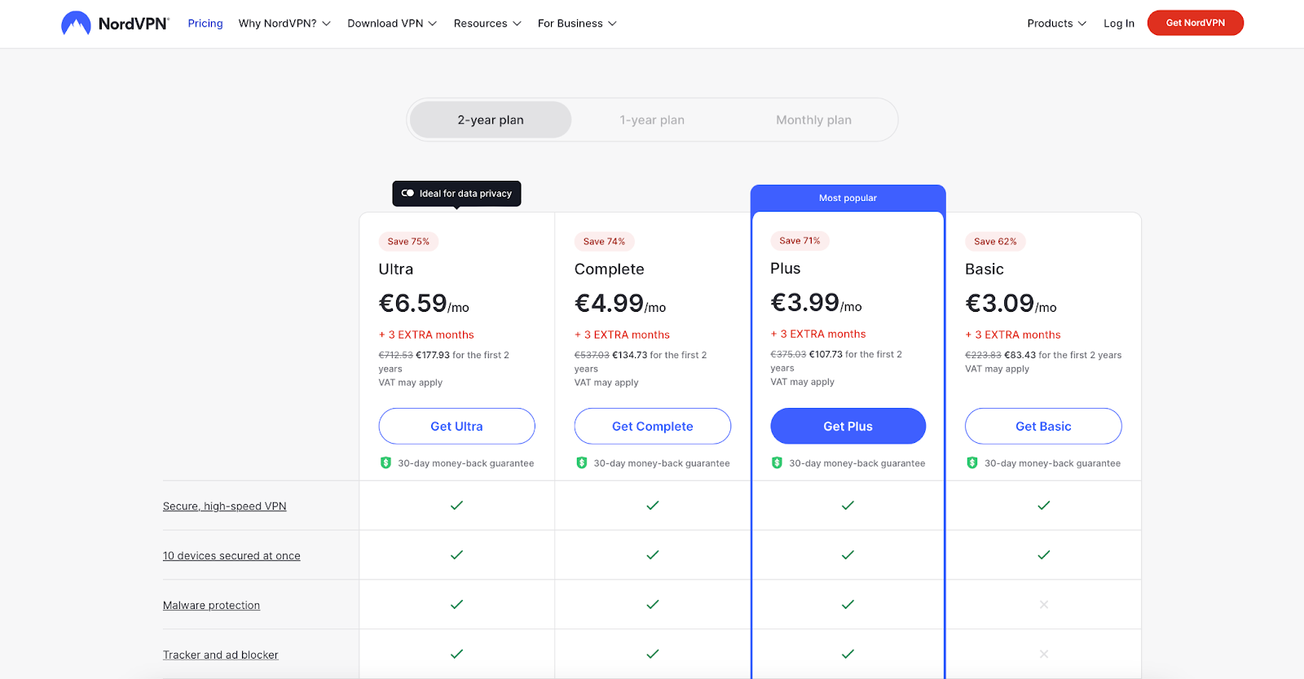1304x679 pixels.
Task: Click Plus checkmark for Secure, high-speed VPN
Action: tap(848, 506)
